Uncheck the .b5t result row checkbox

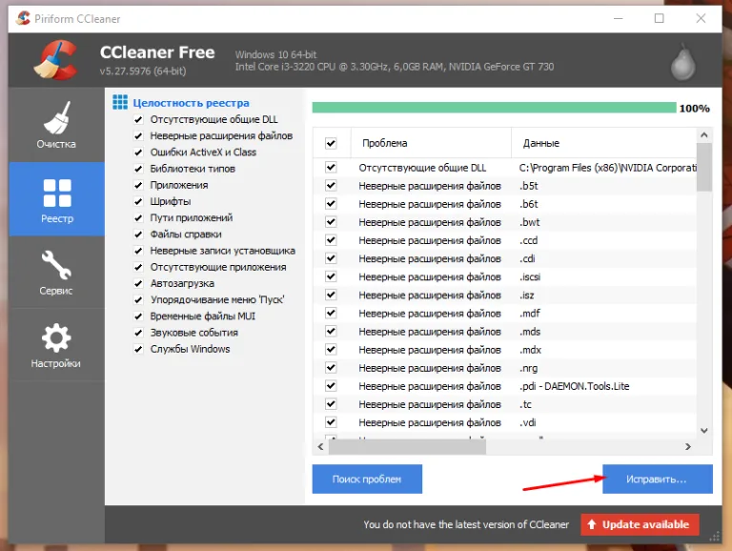click(331, 185)
